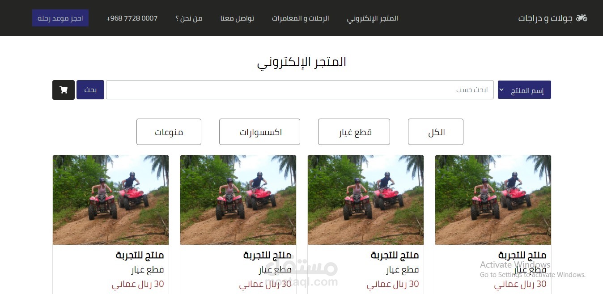Filter products by اكسسوارات category
603x294 pixels.
tap(259, 132)
